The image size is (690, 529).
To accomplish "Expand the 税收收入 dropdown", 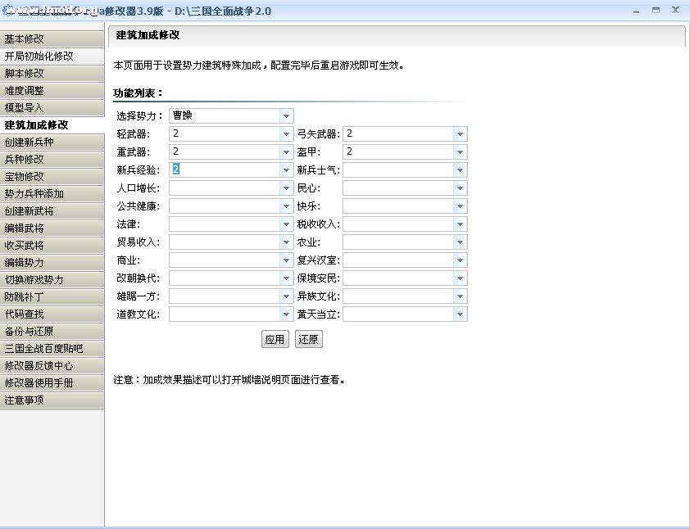I will pos(460,224).
